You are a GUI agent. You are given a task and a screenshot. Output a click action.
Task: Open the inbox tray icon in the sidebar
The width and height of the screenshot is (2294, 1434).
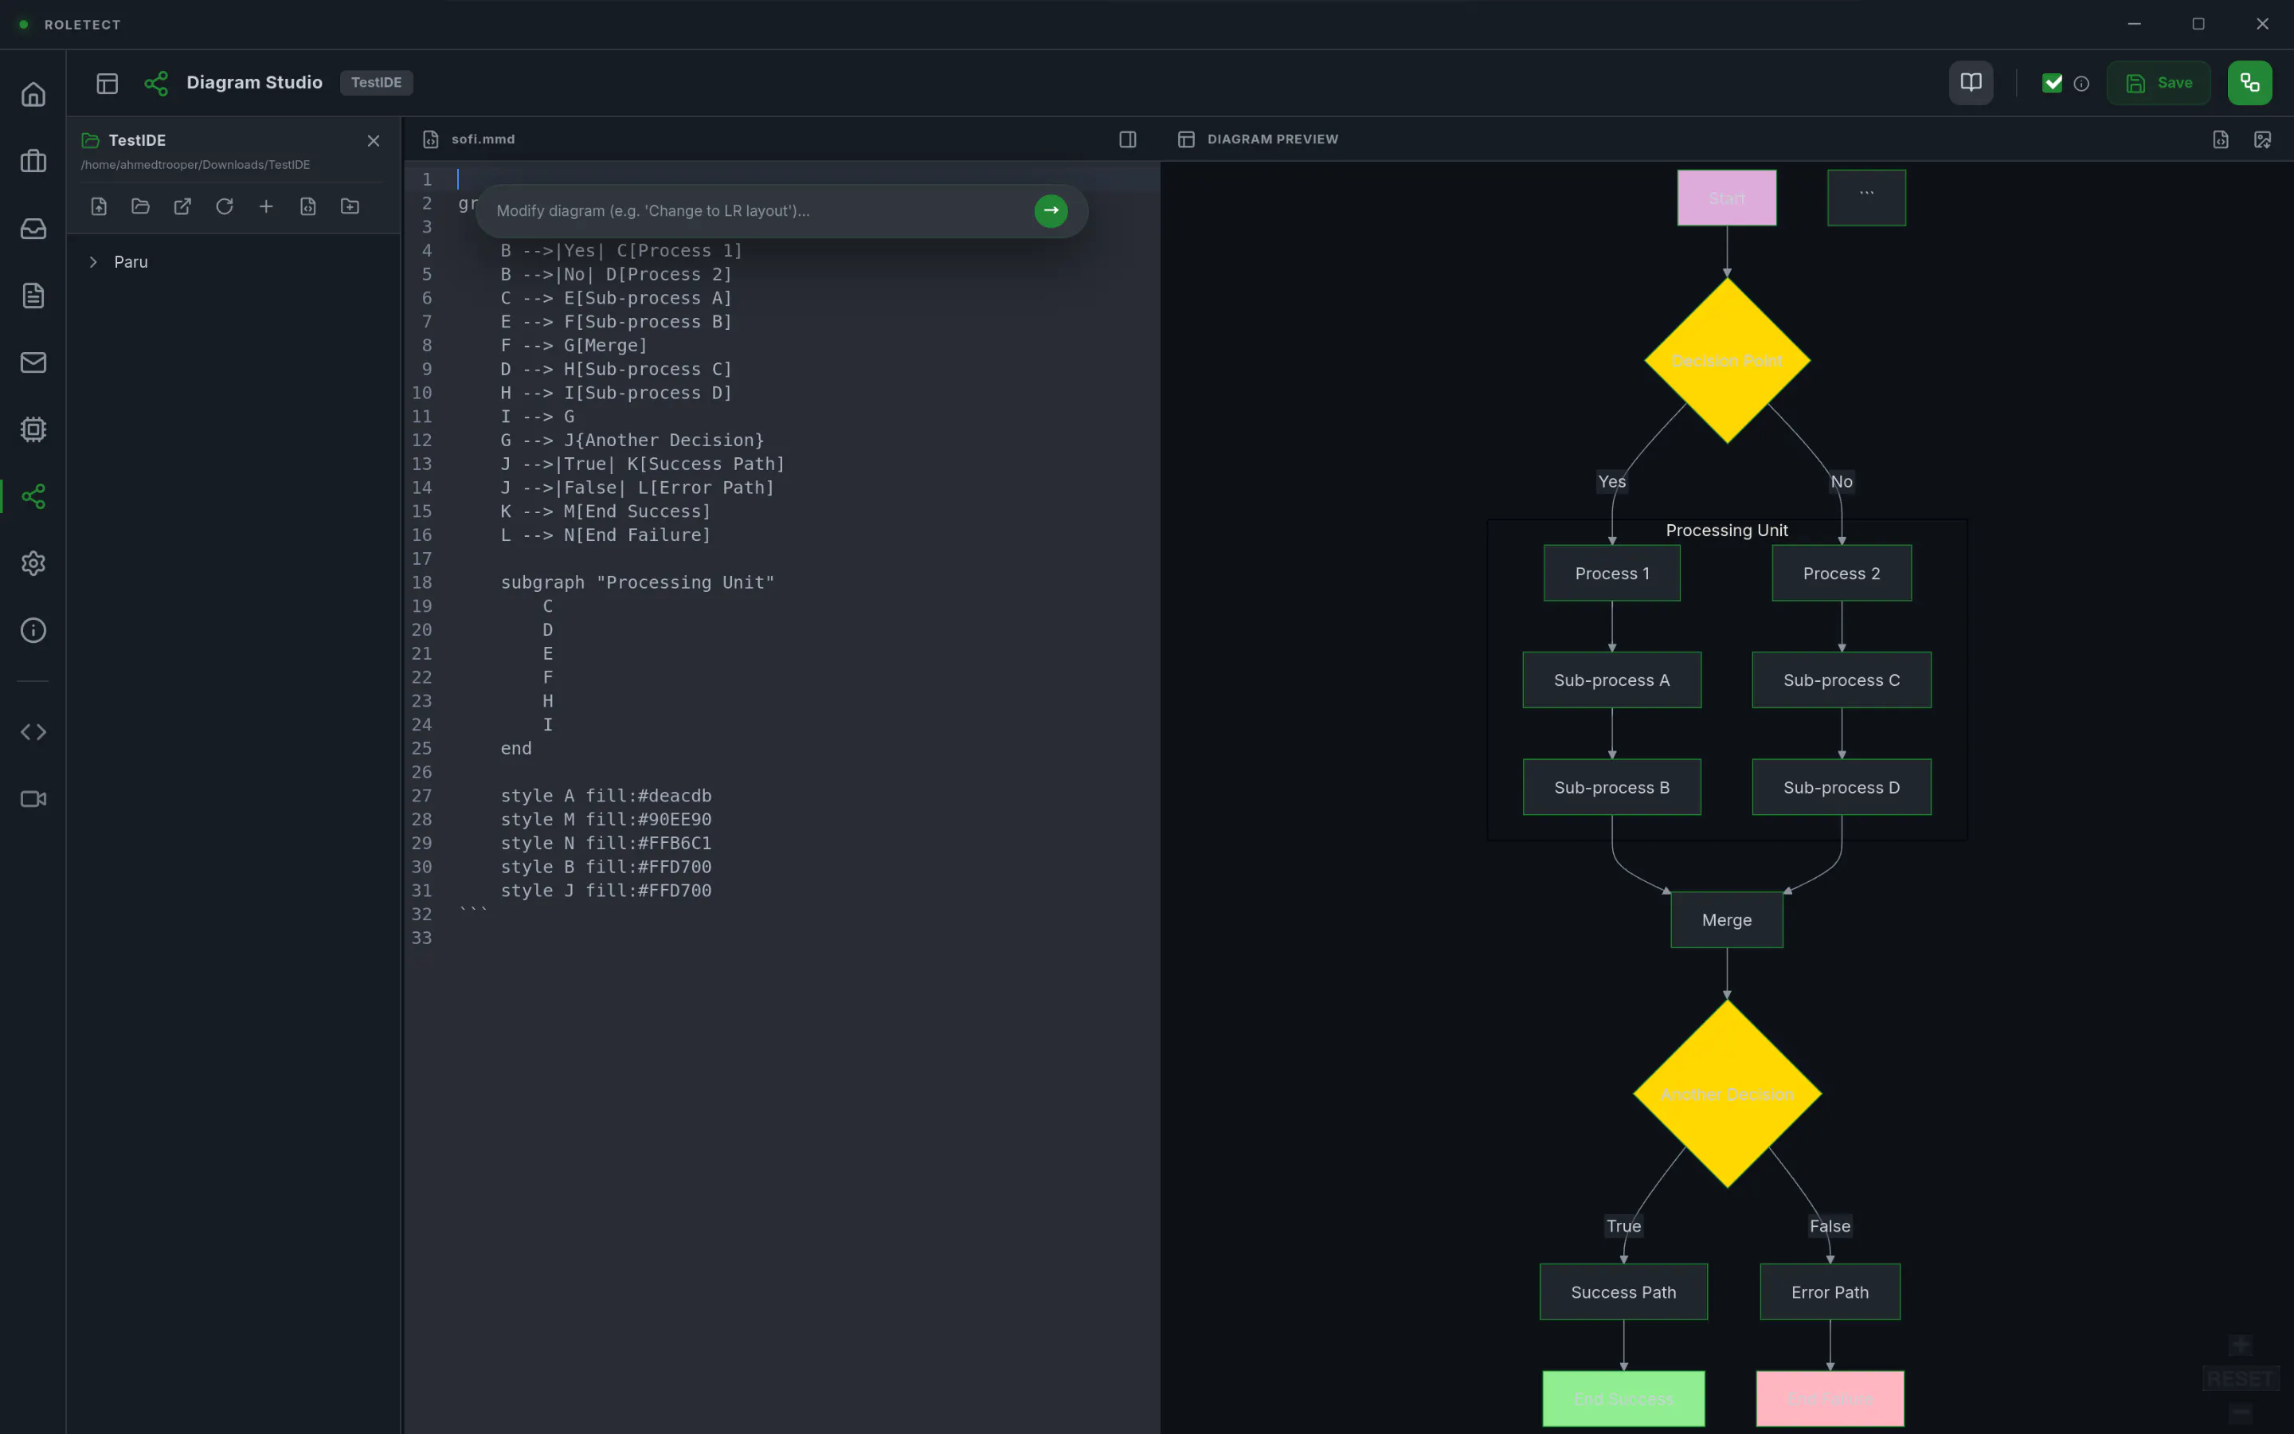33,229
